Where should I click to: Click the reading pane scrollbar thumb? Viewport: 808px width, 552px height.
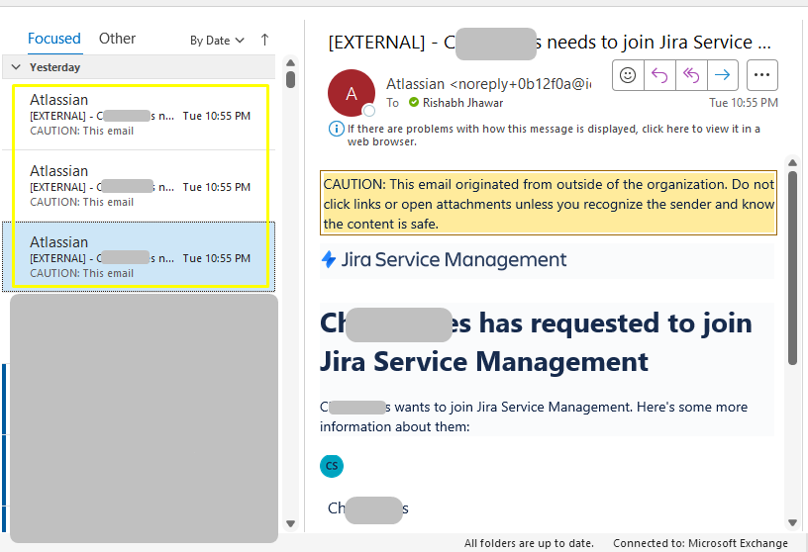(792, 268)
